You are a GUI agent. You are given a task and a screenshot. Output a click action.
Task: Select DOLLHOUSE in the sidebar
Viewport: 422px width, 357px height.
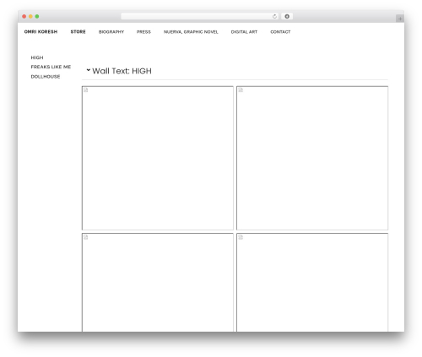click(46, 77)
